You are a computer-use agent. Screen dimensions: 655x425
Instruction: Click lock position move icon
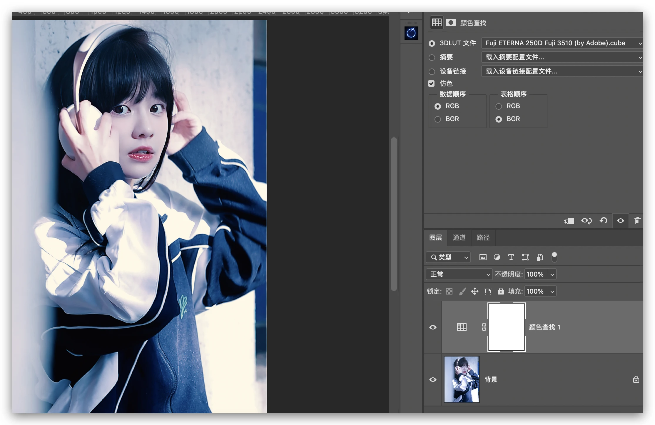click(474, 291)
